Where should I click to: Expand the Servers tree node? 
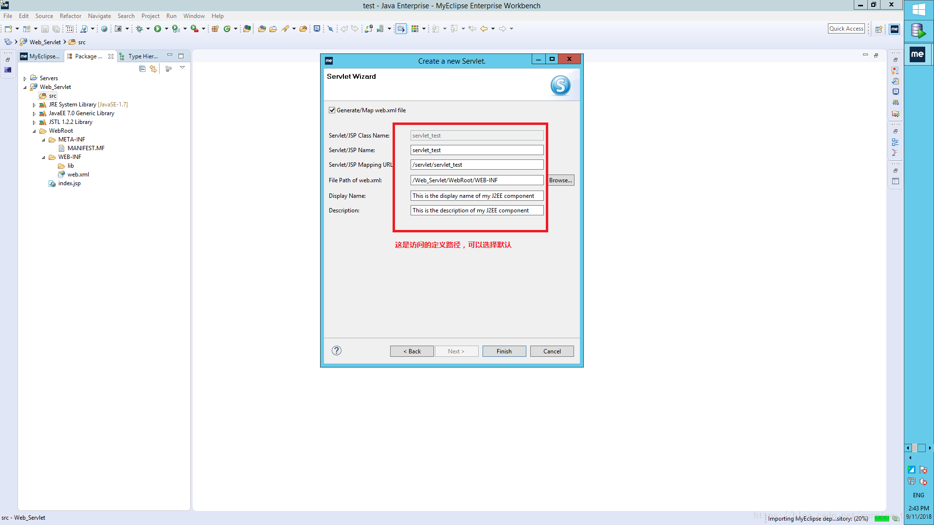pyautogui.click(x=25, y=78)
